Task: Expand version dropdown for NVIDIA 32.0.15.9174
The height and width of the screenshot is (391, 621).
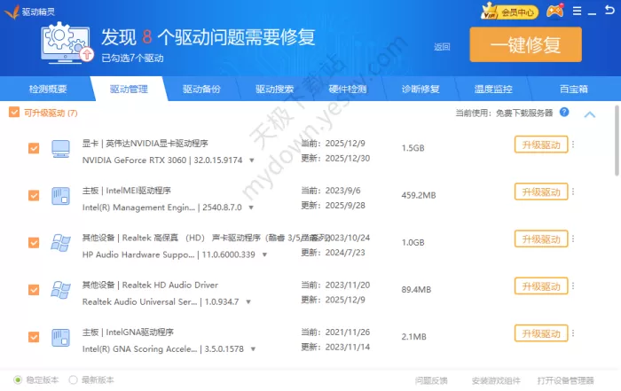Action: pos(251,160)
